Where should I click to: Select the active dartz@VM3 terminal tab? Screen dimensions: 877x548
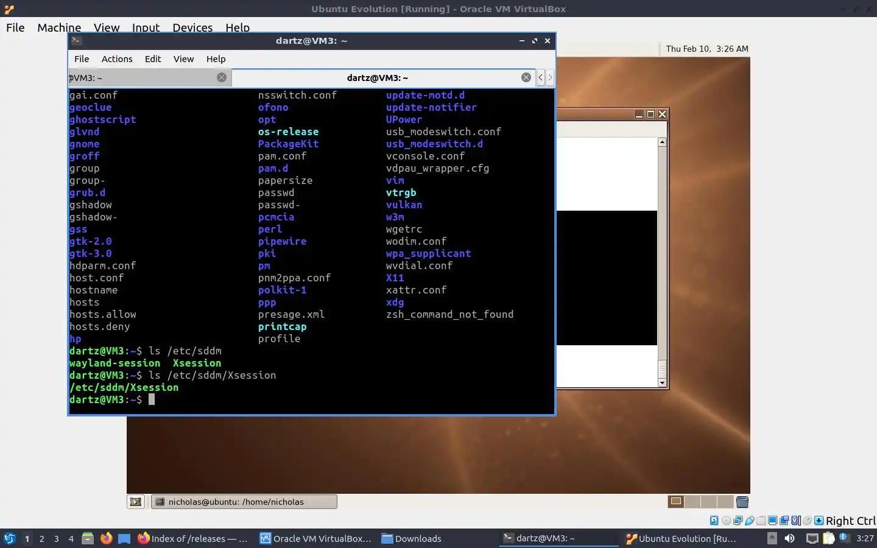[378, 78]
